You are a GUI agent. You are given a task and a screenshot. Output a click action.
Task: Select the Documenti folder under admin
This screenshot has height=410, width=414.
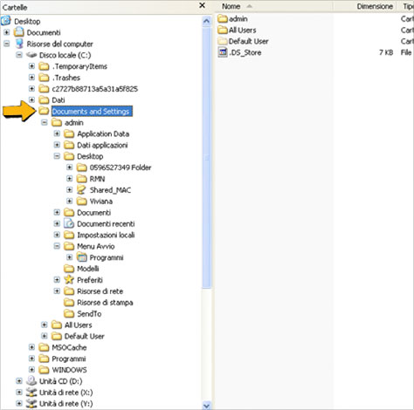pyautogui.click(x=93, y=213)
